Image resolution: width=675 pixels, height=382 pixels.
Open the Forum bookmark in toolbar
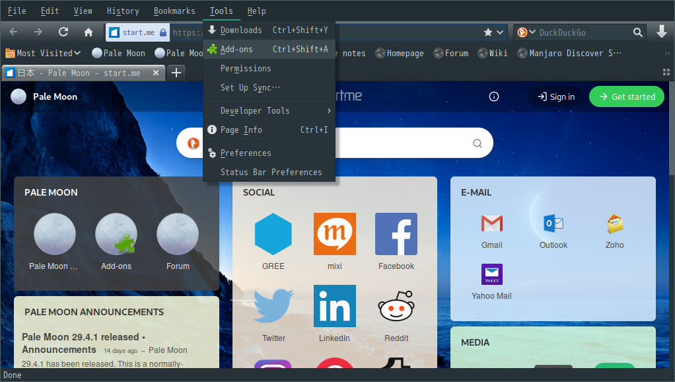tap(450, 53)
